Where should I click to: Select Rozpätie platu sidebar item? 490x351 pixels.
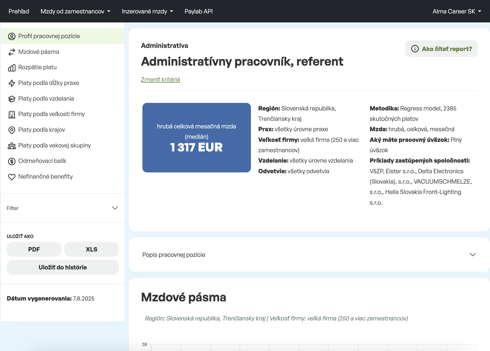click(x=63, y=67)
